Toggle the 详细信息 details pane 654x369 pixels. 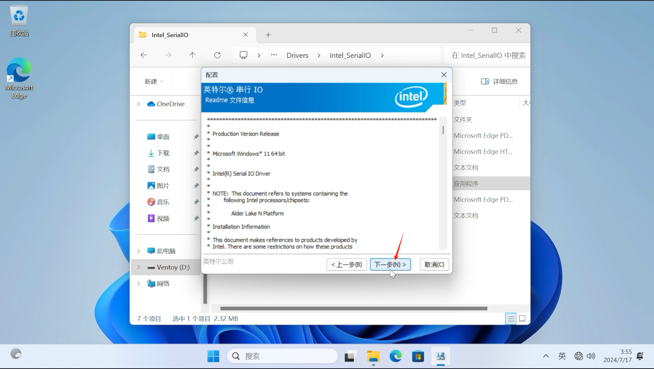coord(499,82)
